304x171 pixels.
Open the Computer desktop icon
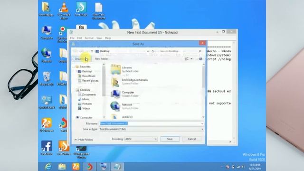[47, 33]
